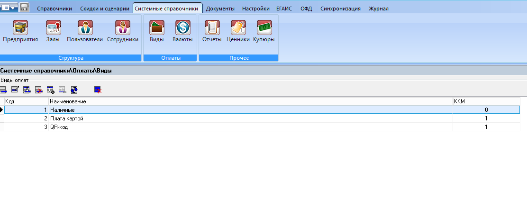This screenshot has height=200, width=527.
Task: Switch to the Синхронизация tab
Action: [x=340, y=9]
